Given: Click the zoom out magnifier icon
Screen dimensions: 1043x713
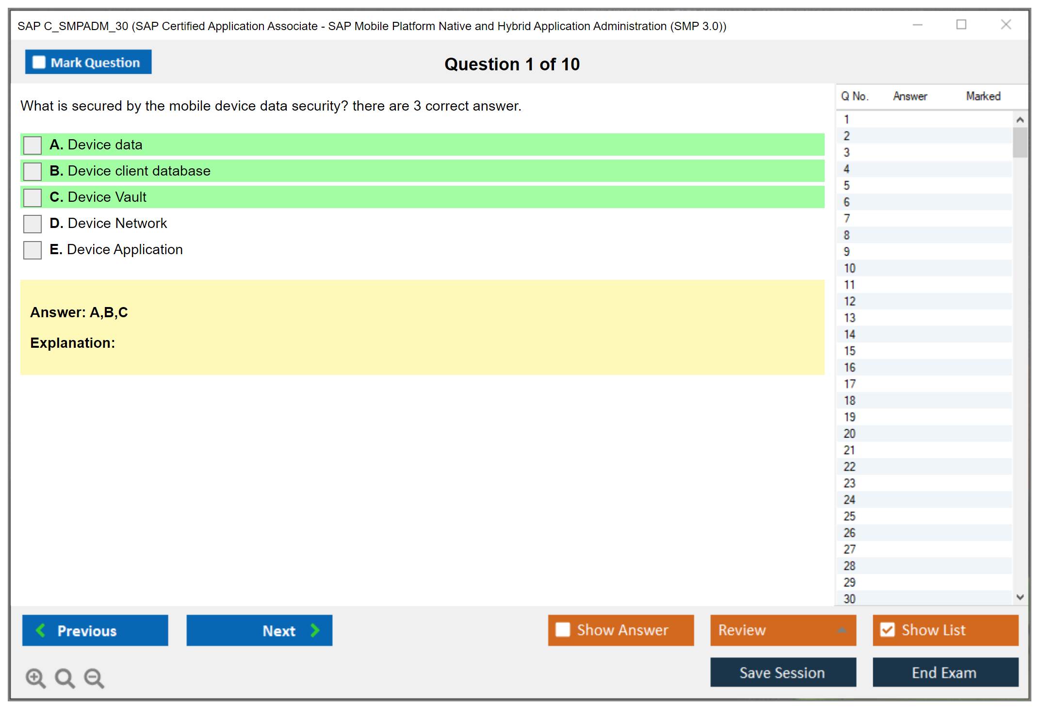Looking at the screenshot, I should [x=94, y=678].
